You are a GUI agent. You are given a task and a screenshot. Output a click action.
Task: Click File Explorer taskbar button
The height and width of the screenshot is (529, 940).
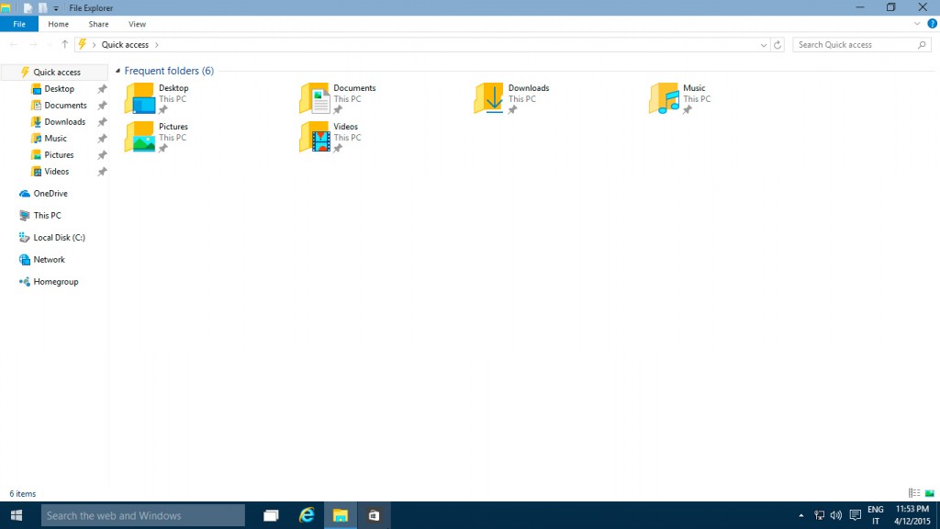(341, 516)
